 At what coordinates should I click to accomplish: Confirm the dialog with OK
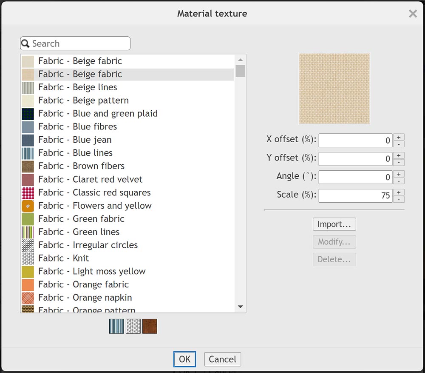click(x=184, y=359)
